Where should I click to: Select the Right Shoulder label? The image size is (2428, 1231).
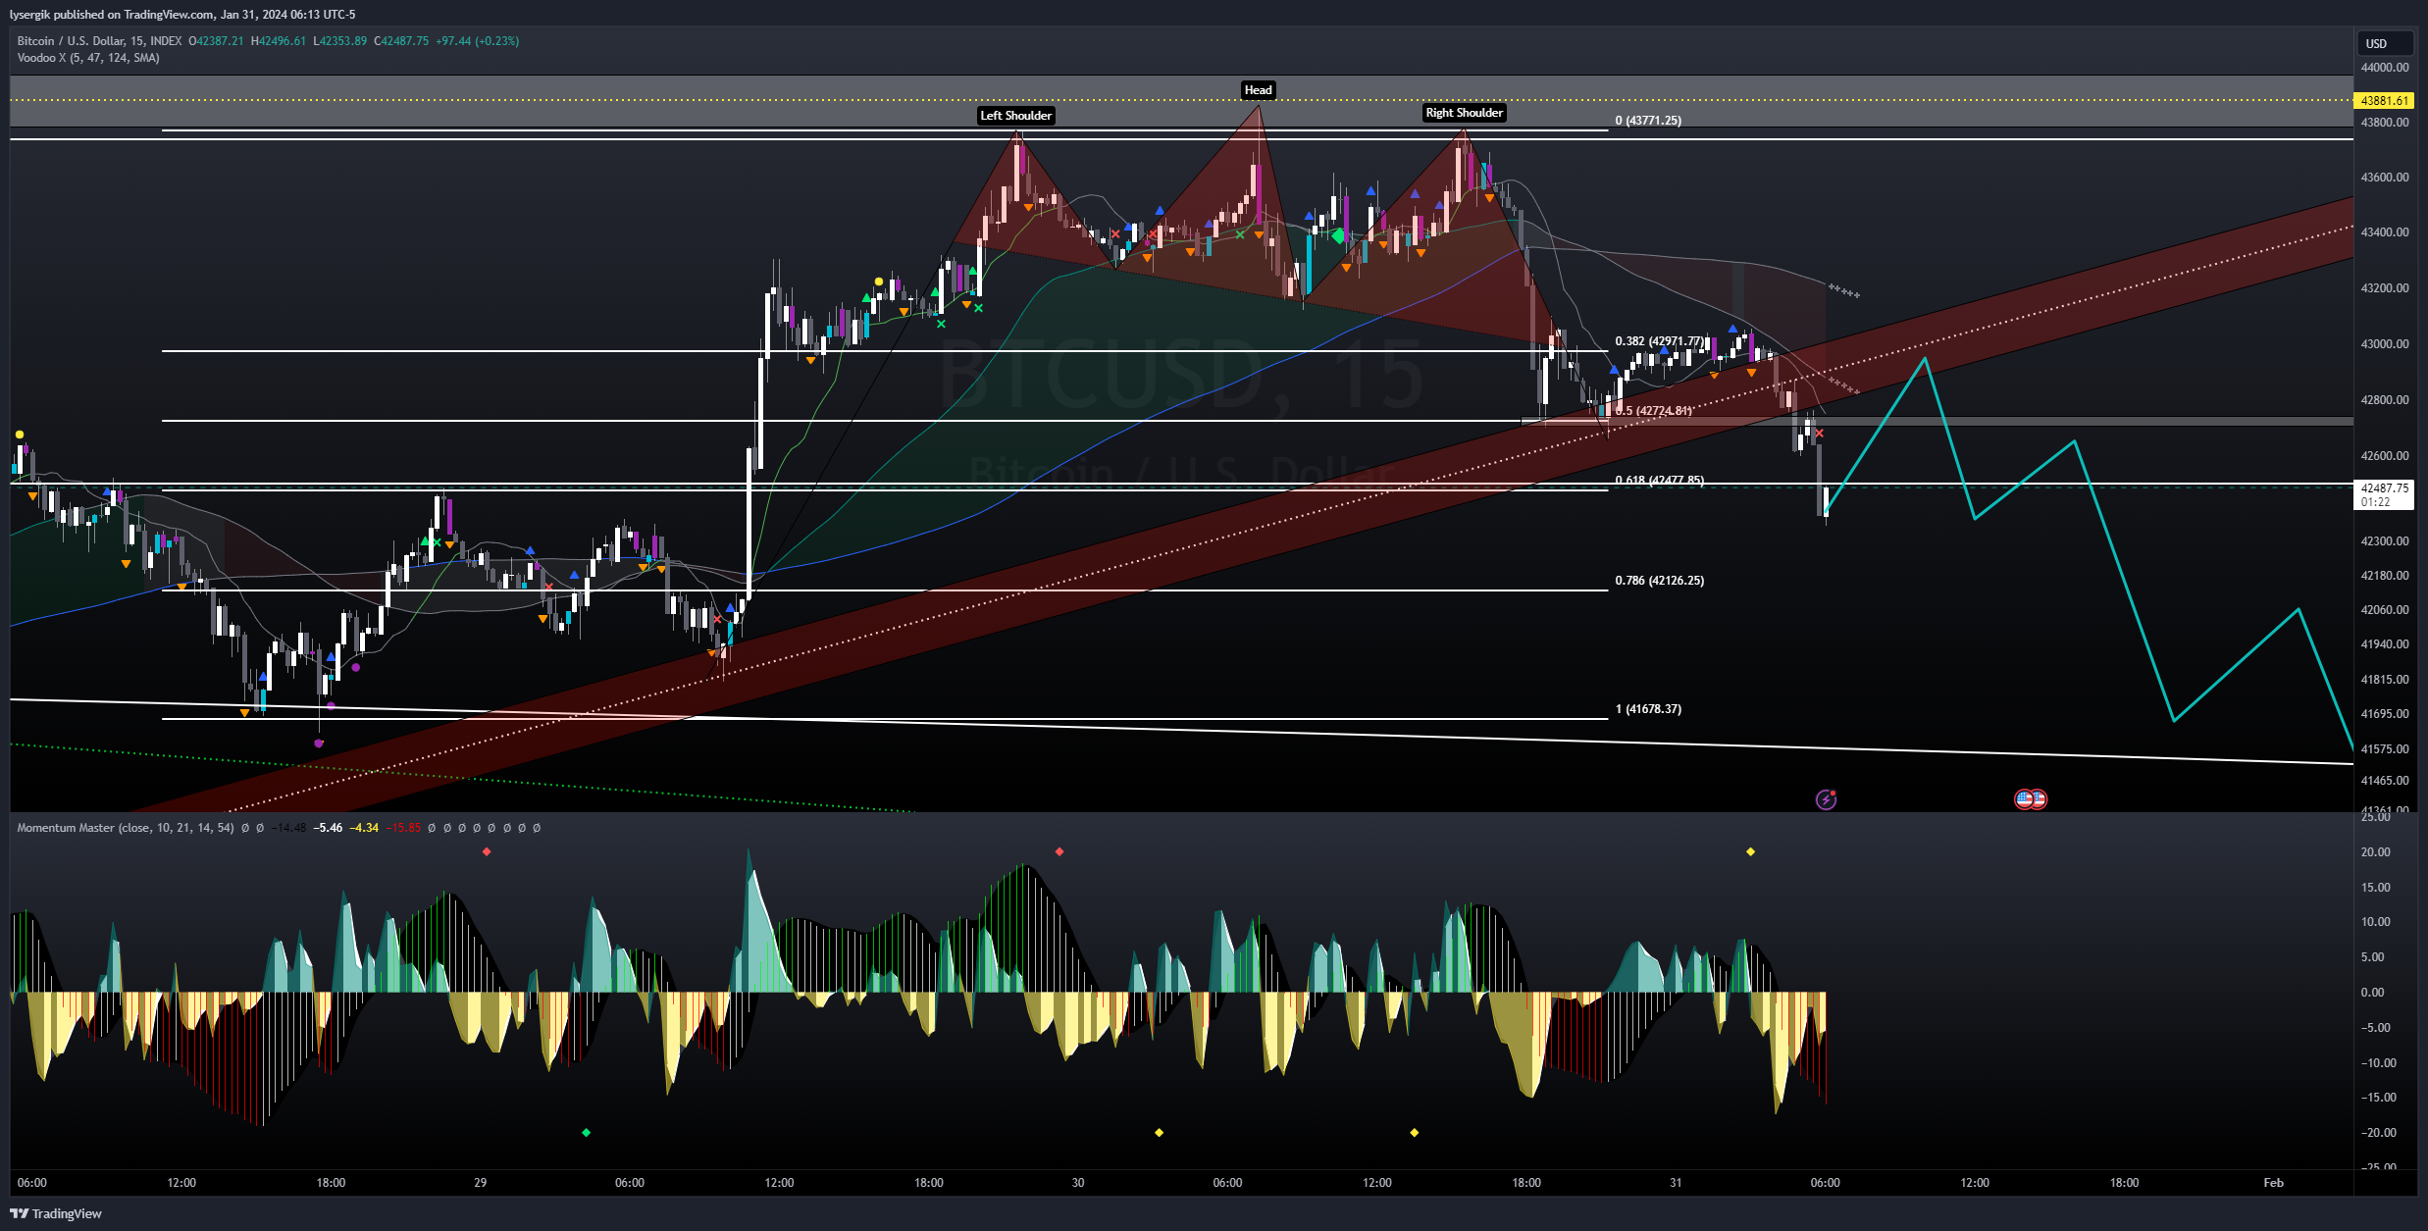[1464, 113]
